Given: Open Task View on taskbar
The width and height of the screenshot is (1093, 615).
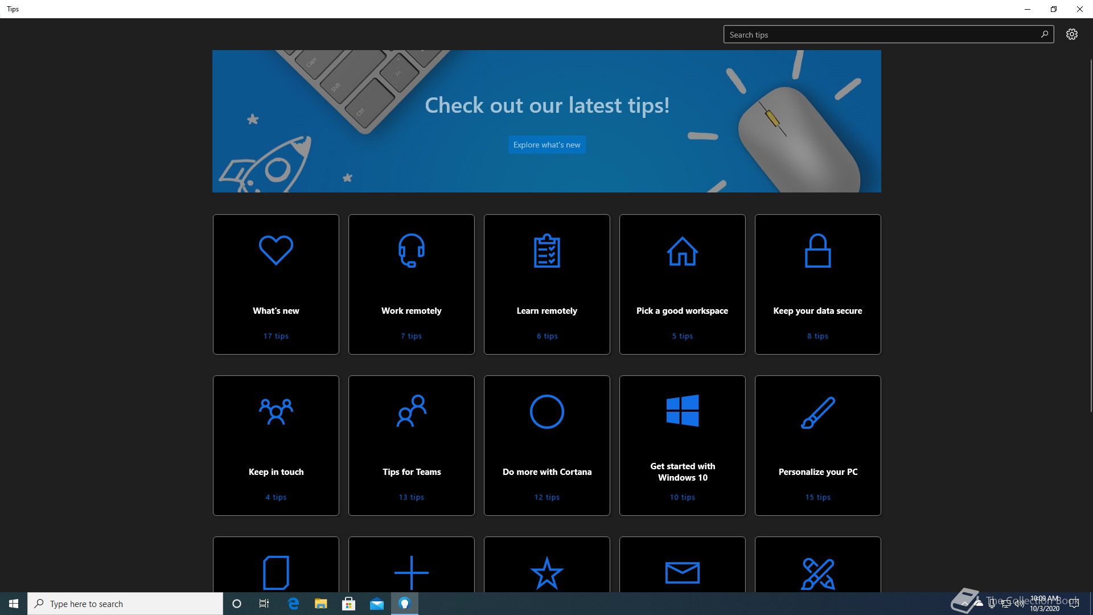Looking at the screenshot, I should tap(264, 604).
